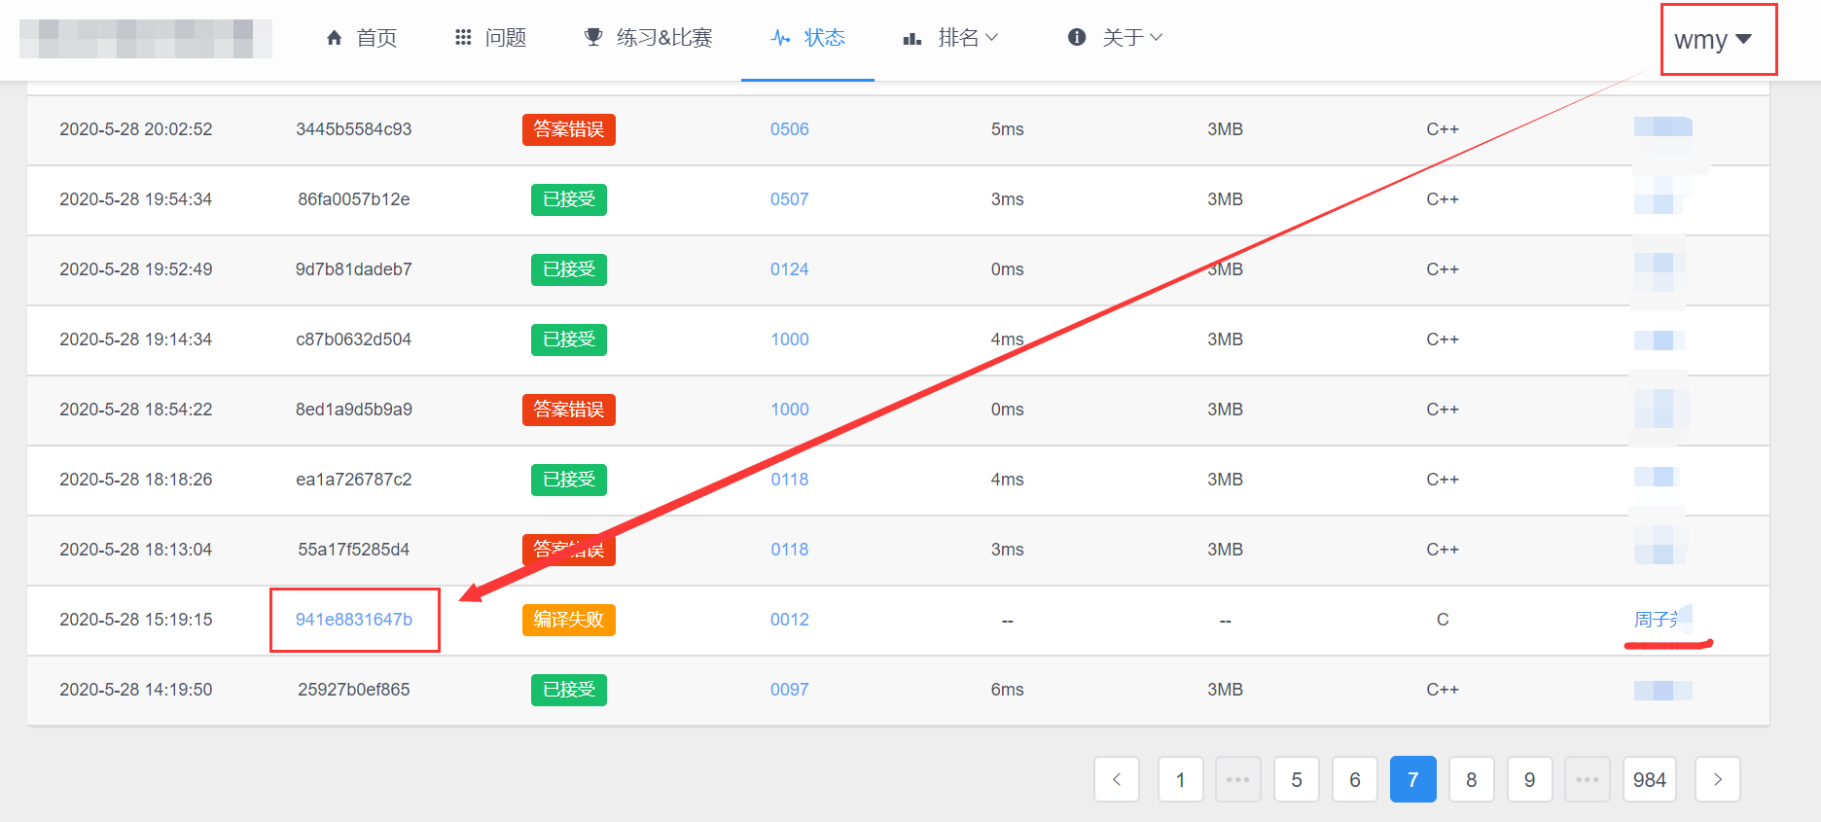1821x822 pixels.
Task: Click the grid icon next to 问题
Action: tap(463, 38)
